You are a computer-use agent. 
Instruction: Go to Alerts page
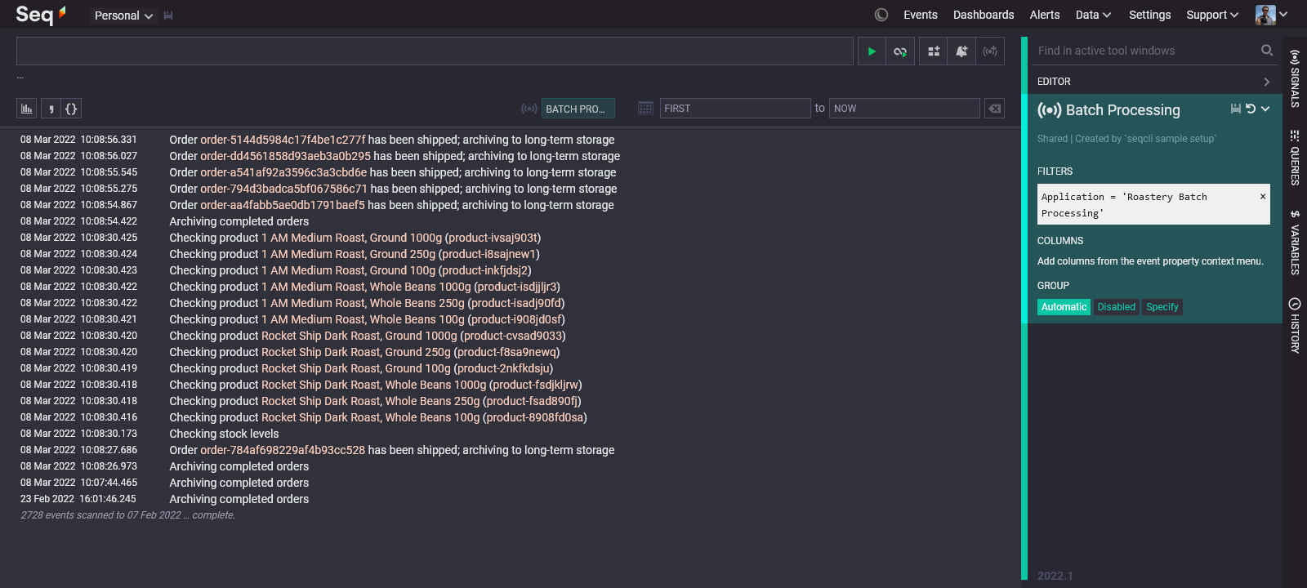(1045, 15)
